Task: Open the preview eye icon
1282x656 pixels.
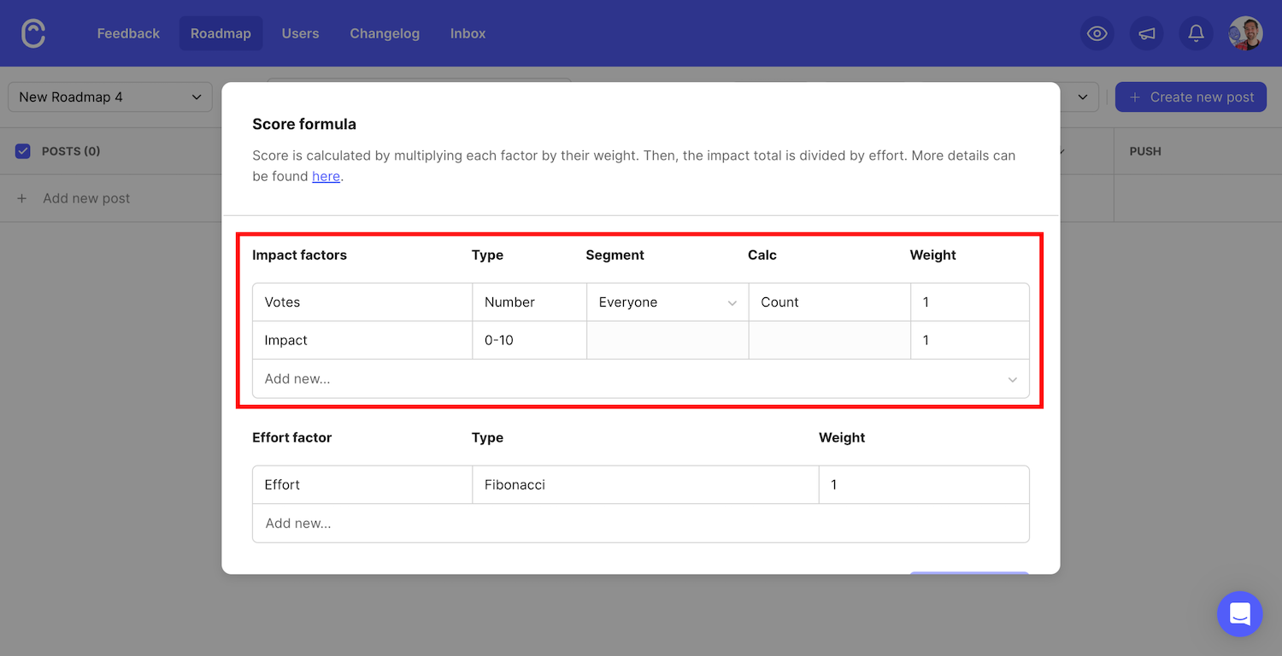Action: coord(1097,33)
